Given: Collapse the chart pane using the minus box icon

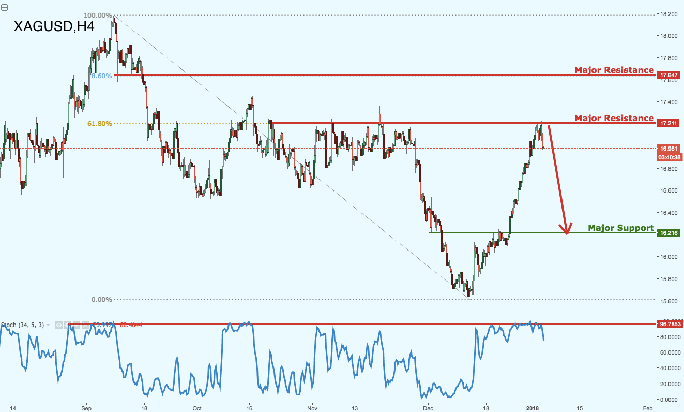Looking at the screenshot, I should pos(4,7).
